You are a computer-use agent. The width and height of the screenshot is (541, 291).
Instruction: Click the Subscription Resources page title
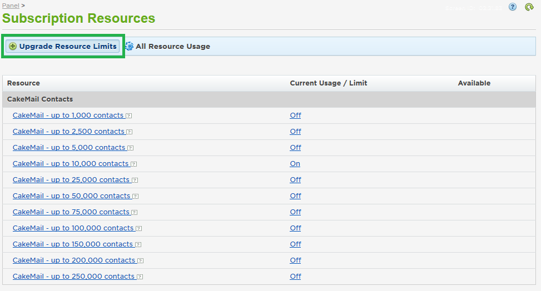[78, 18]
